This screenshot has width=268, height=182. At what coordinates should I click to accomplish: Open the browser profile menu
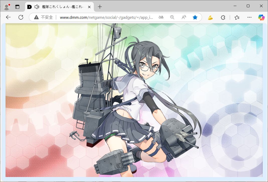point(7,7)
